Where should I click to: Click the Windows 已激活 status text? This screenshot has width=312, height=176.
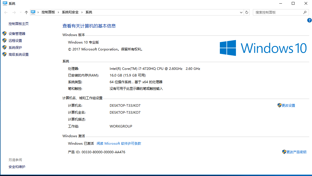[x=81, y=143]
